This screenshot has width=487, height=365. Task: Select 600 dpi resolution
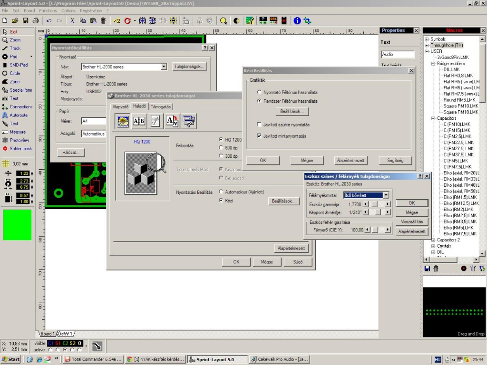[x=221, y=148]
